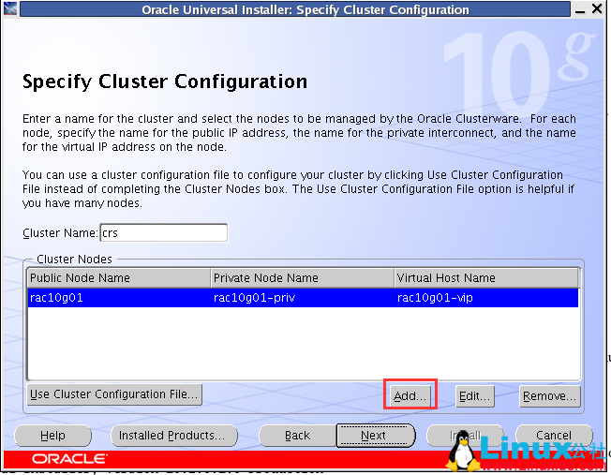This screenshot has height=475, width=611.
Task: Click the Help button
Action: (x=53, y=436)
